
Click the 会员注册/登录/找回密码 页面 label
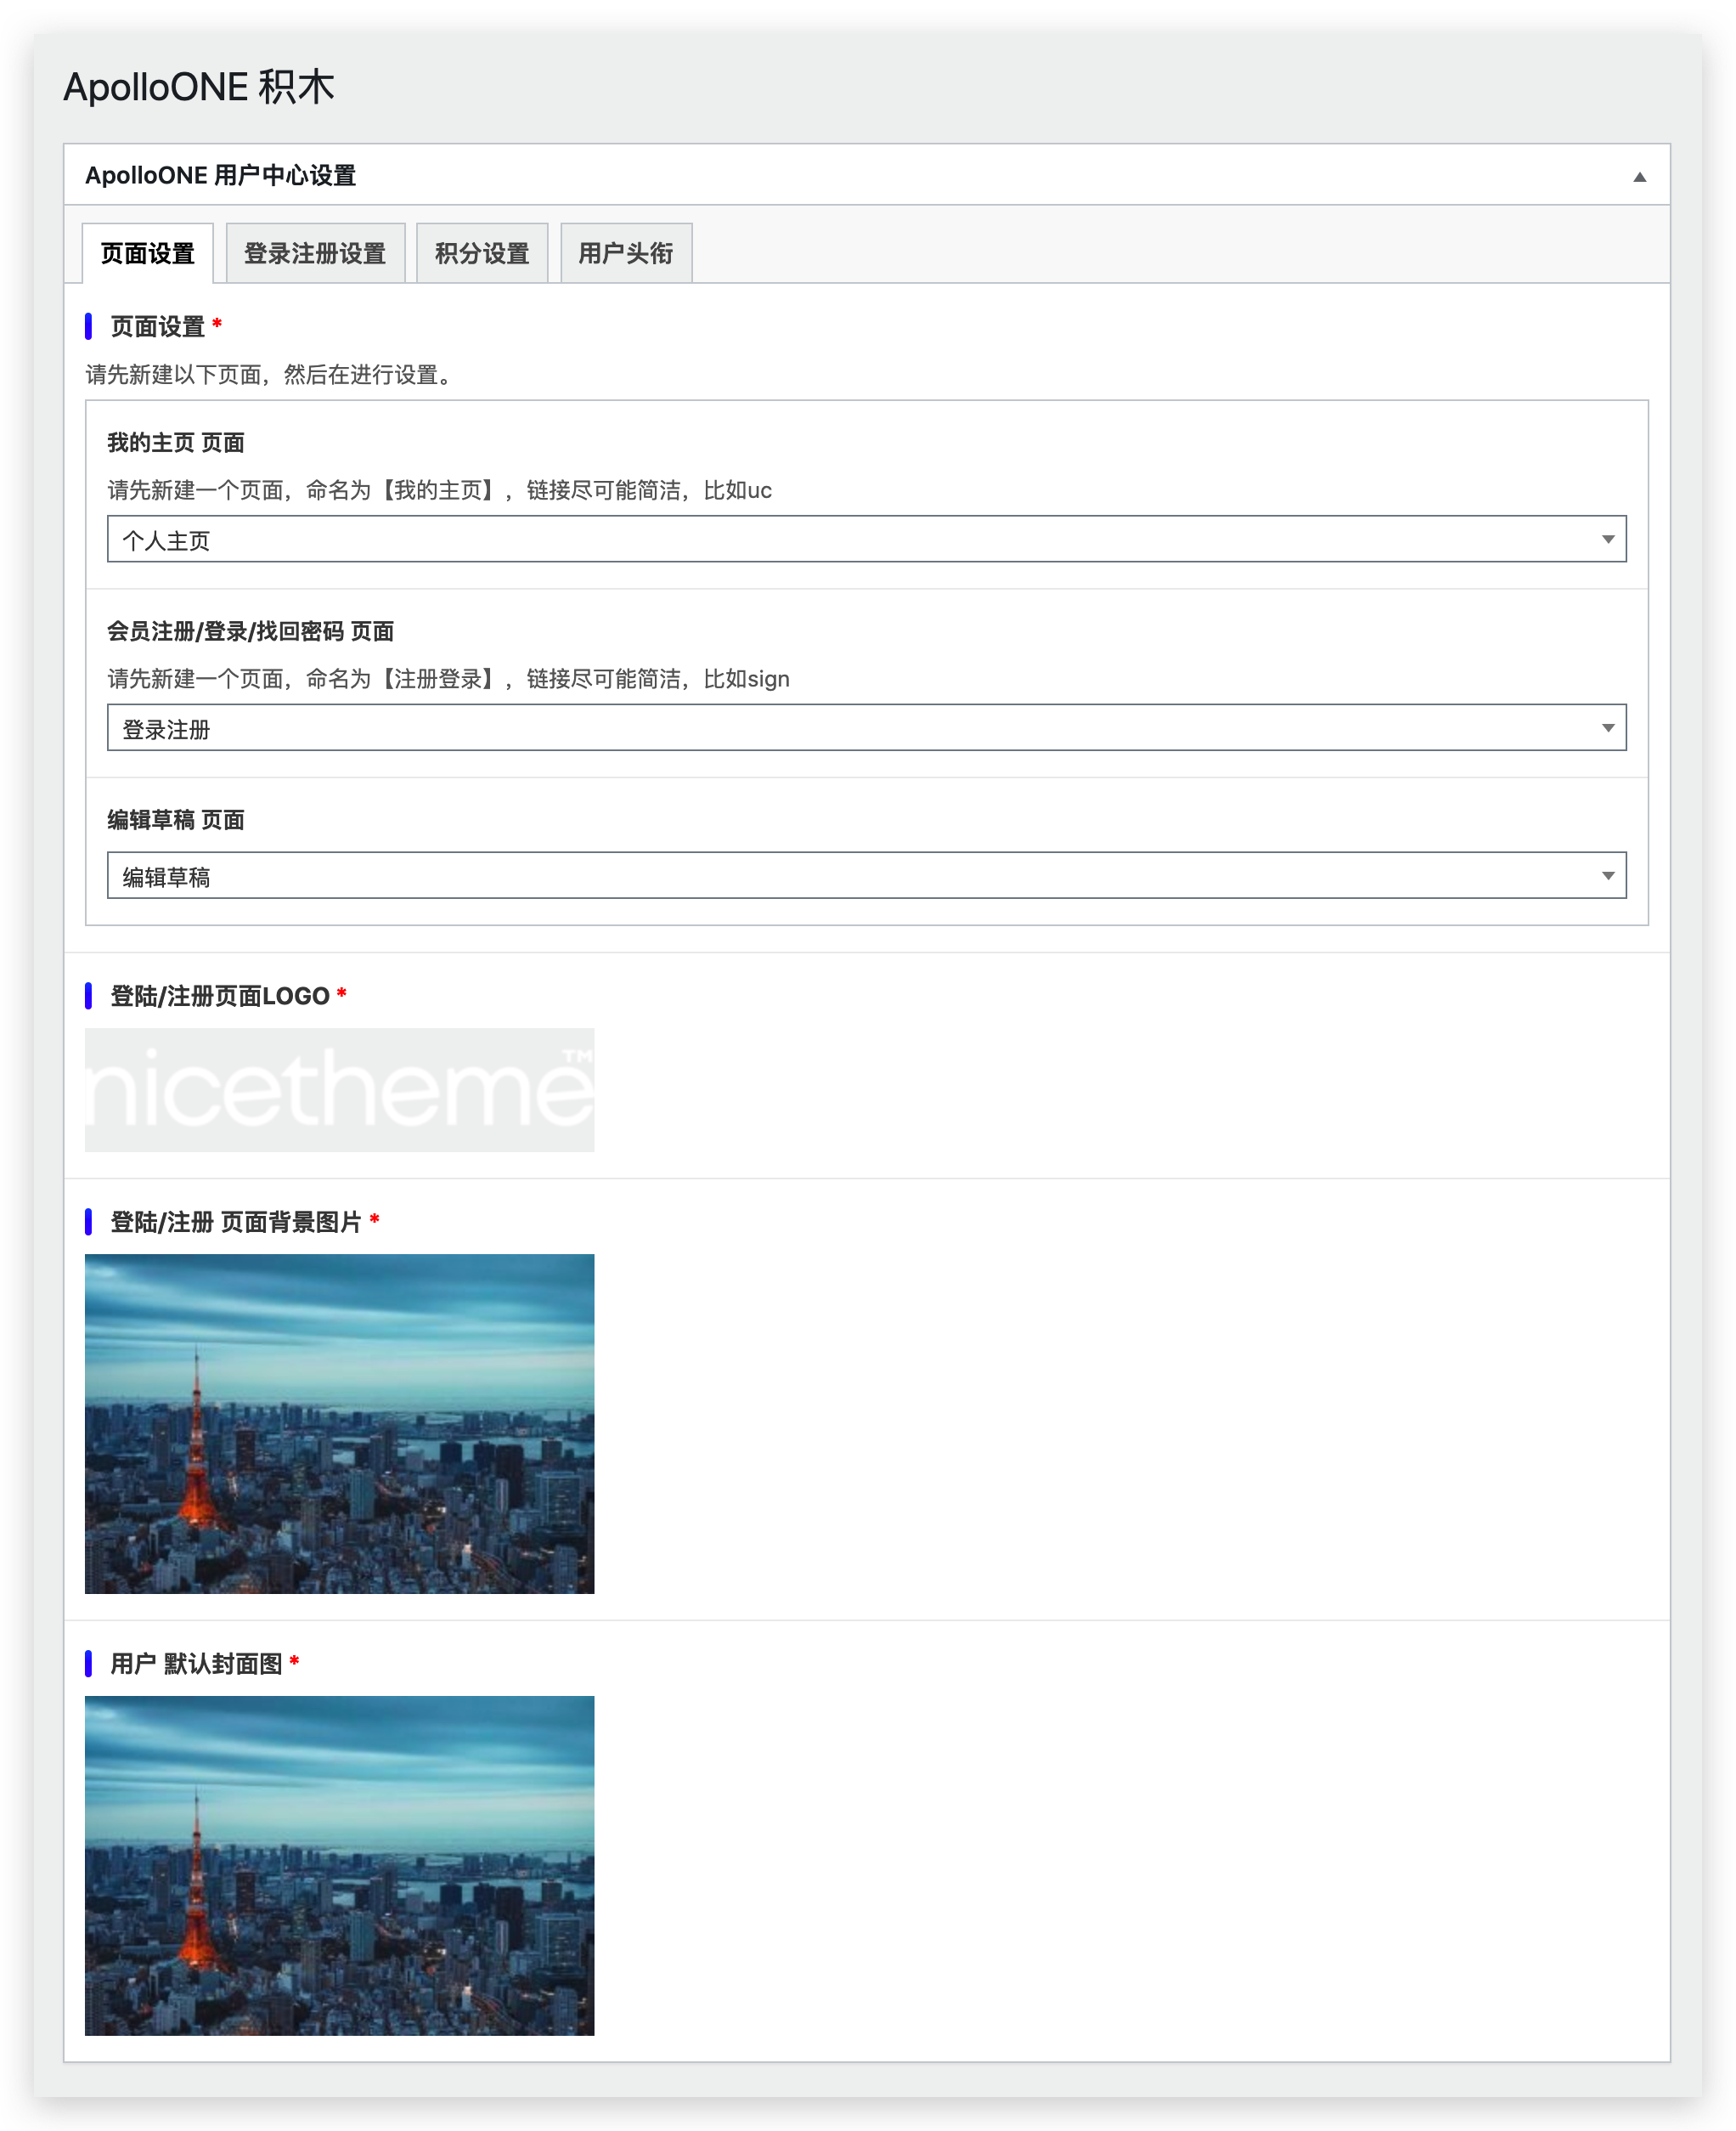(251, 631)
